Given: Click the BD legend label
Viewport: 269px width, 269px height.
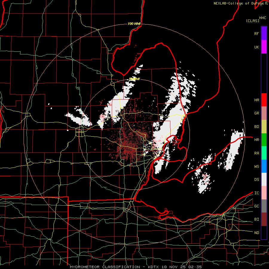Looking at the screenshot, I should point(256,127).
